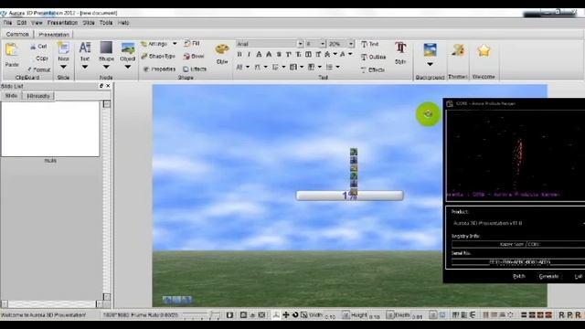Screen dimensions: 585x329
Task: Click the shape Fill button
Action: click(x=192, y=44)
